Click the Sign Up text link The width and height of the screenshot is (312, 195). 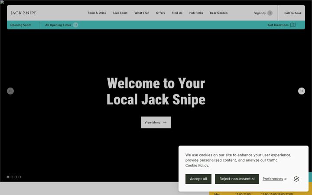click(260, 13)
